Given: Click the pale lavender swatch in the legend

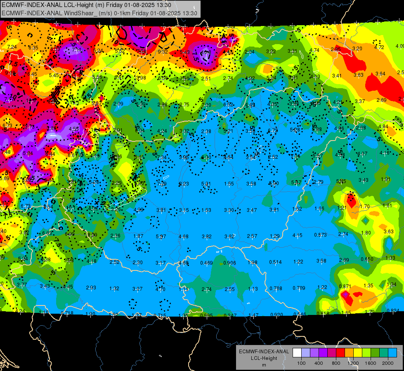Looking at the screenshot, I should [x=306, y=353].
